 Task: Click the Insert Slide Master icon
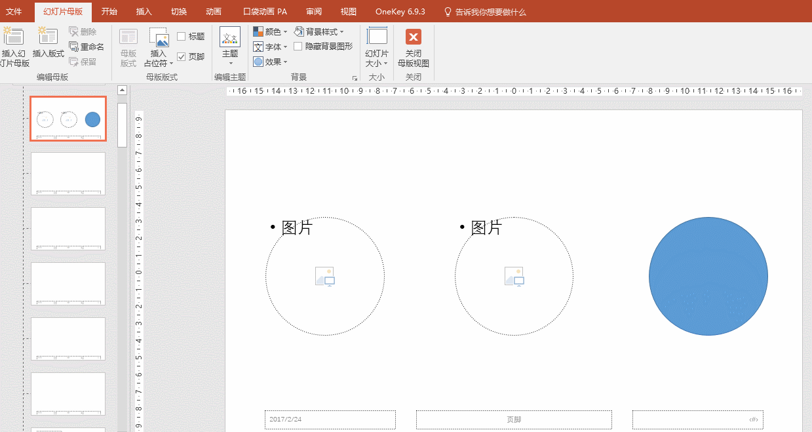(13, 37)
